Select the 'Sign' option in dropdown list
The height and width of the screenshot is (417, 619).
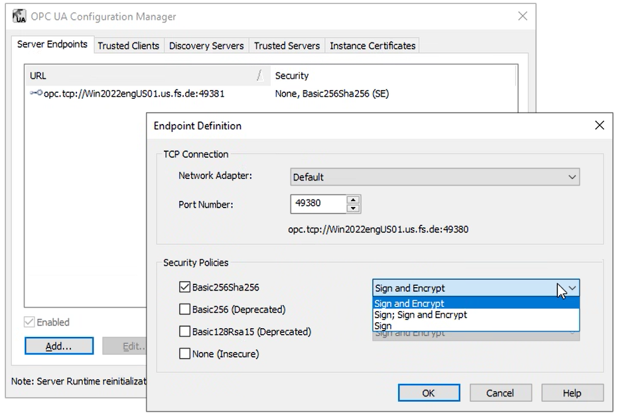point(383,326)
